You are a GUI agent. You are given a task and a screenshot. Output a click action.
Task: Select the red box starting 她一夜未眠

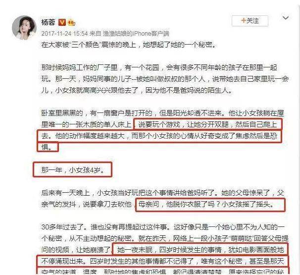coord(200,249)
